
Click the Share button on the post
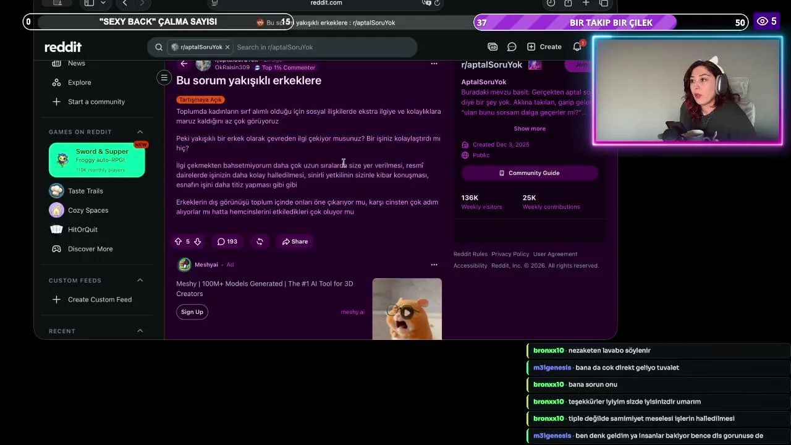tap(295, 242)
